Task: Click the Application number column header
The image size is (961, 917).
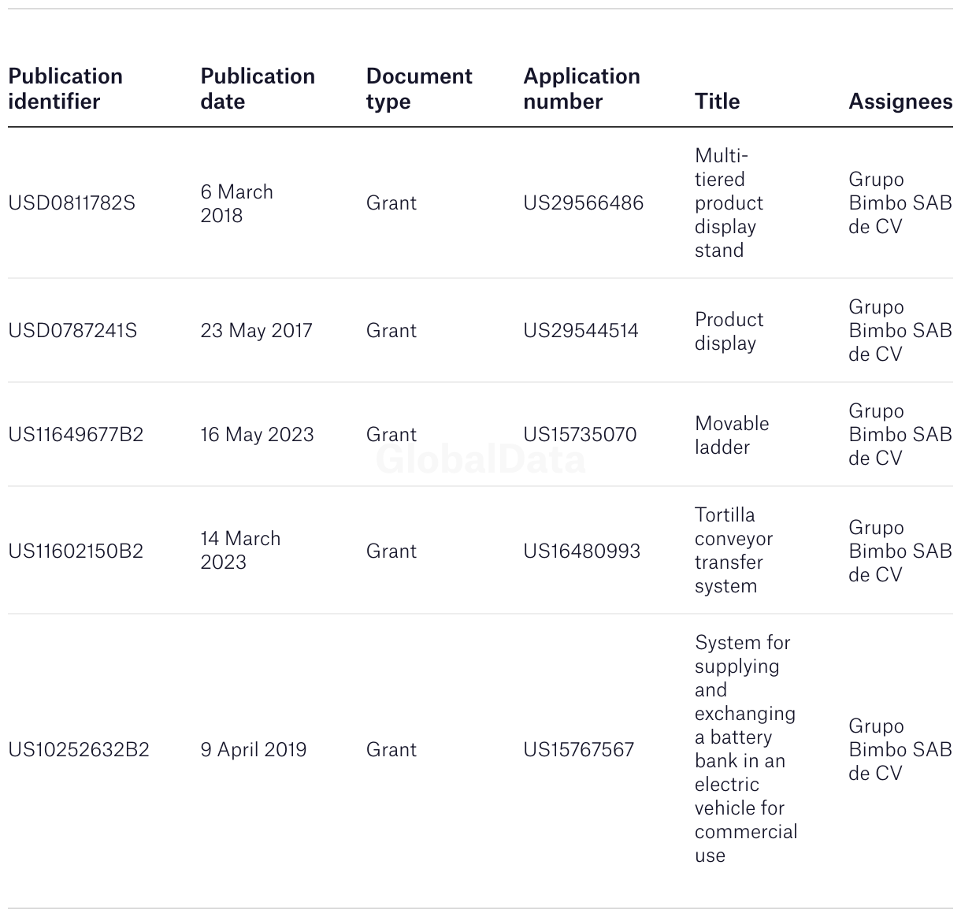Action: (x=581, y=88)
